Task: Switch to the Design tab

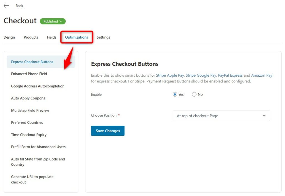Action: click(9, 37)
